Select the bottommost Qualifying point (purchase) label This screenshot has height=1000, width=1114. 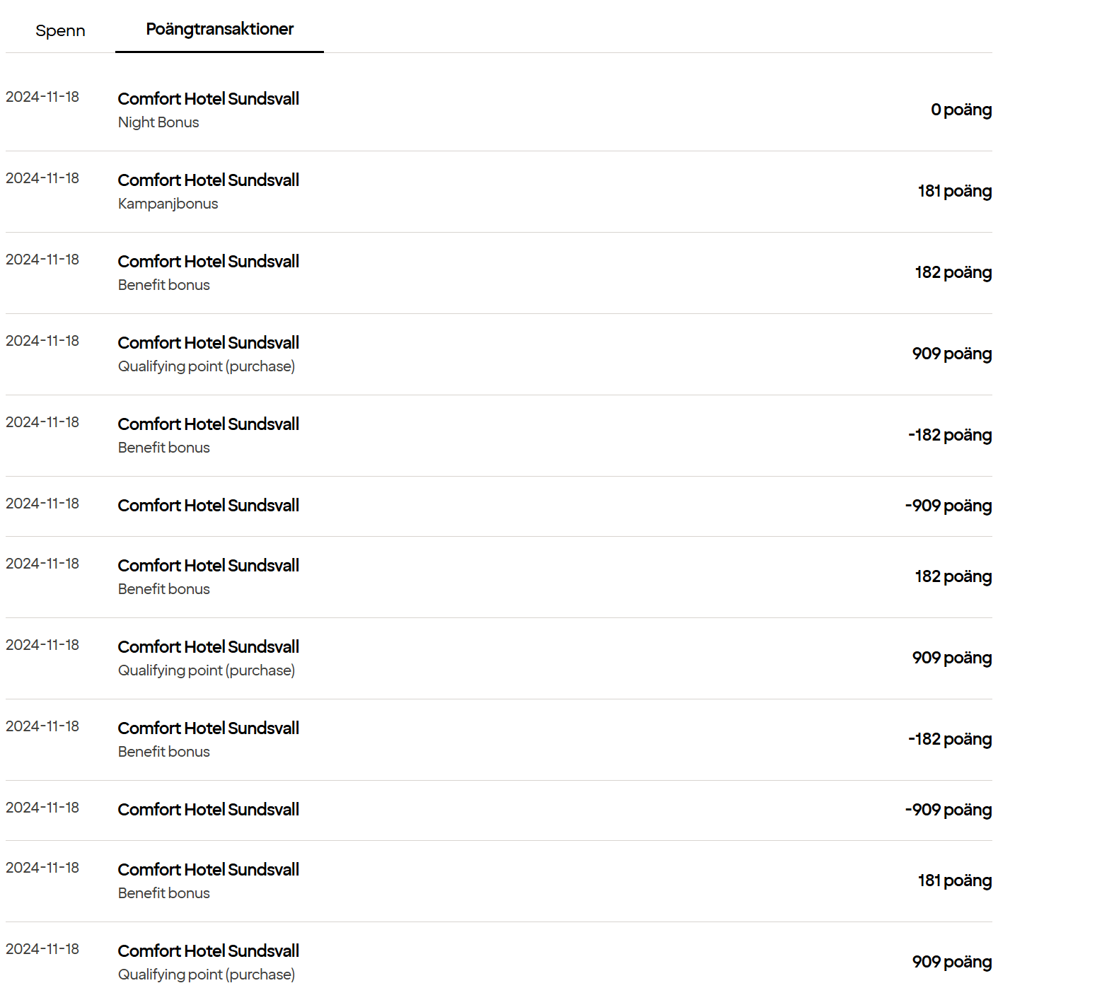(x=206, y=975)
